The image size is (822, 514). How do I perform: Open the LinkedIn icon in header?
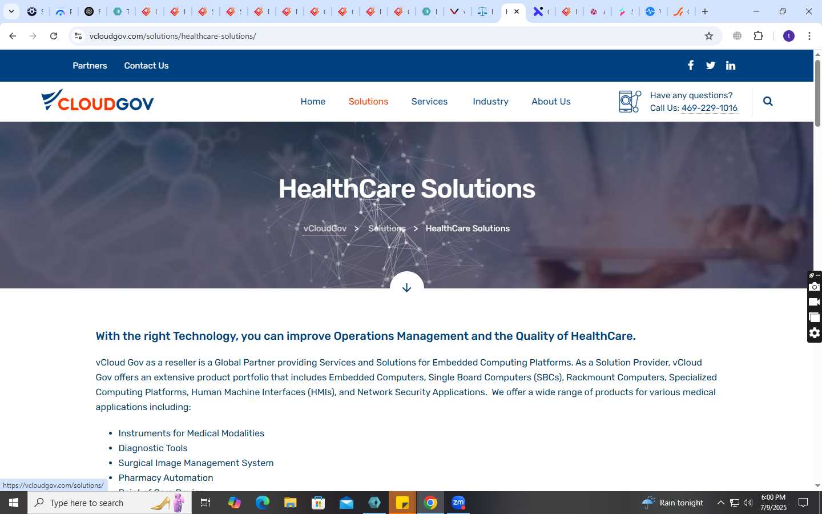point(731,66)
